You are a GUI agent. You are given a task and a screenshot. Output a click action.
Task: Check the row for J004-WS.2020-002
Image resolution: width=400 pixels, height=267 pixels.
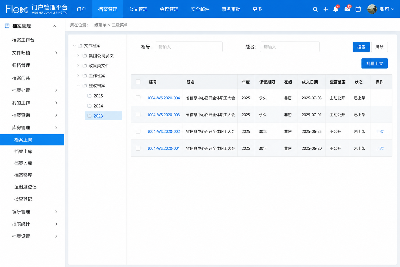click(x=138, y=131)
